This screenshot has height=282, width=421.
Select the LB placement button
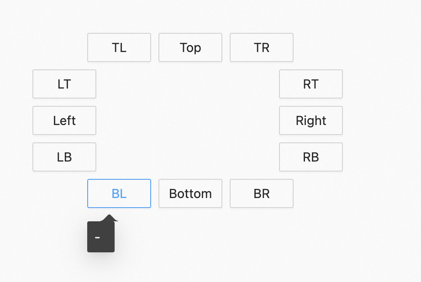click(x=64, y=157)
